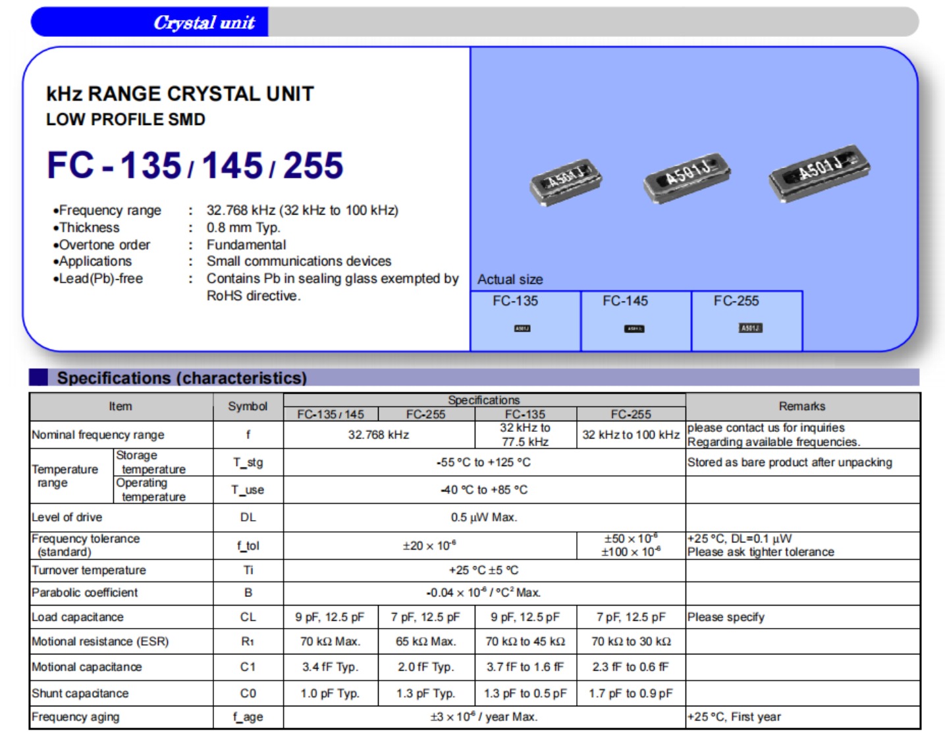945x734 pixels.
Task: Select the Remarks column header
Action: click(x=801, y=407)
